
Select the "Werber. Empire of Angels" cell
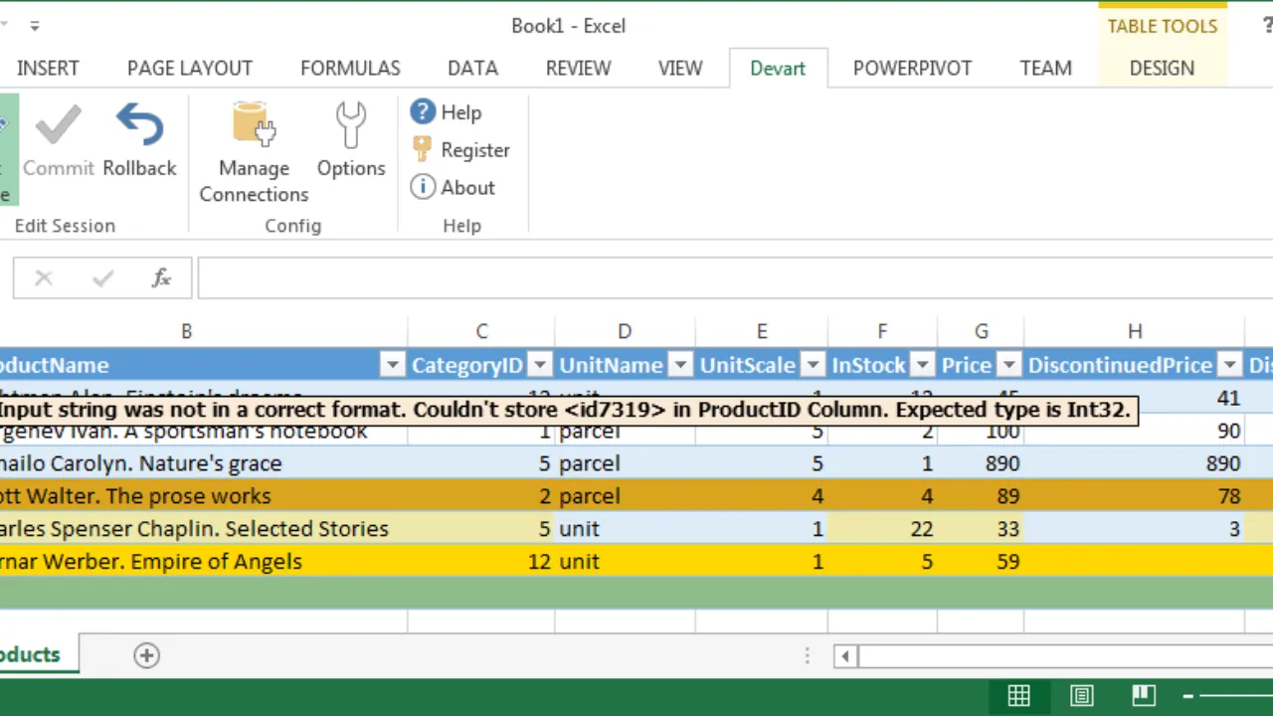203,562
